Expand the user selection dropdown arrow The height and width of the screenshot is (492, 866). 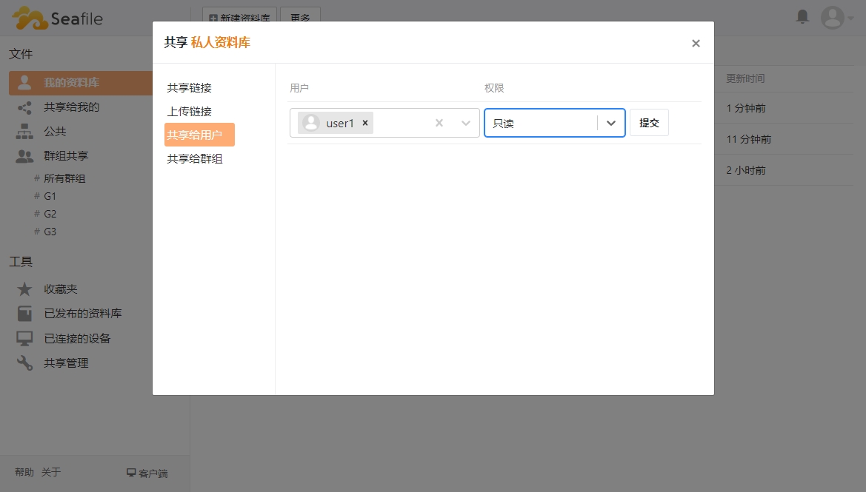466,124
